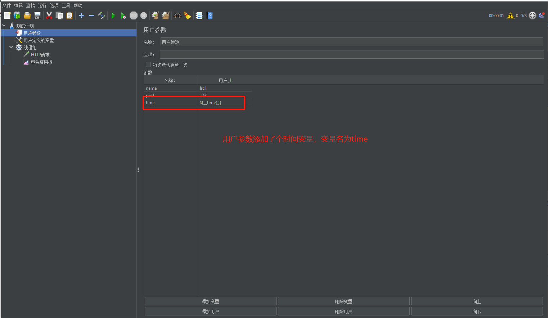
Task: Click the 向上 button
Action: click(x=477, y=301)
